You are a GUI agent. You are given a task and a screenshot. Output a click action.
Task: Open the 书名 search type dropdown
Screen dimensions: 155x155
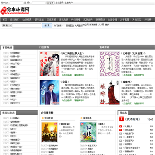[x=7, y=25]
